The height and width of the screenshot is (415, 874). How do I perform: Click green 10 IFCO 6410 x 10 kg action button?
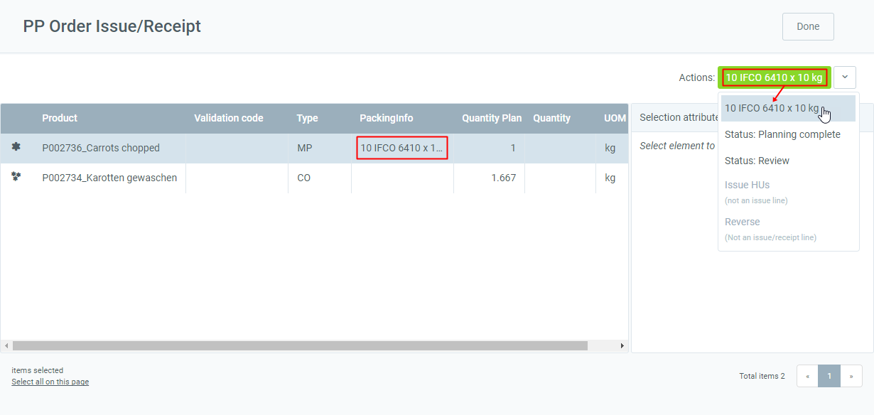point(774,77)
